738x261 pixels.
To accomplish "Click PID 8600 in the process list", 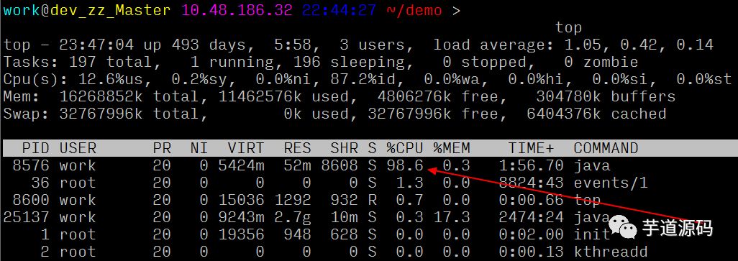I will [31, 200].
